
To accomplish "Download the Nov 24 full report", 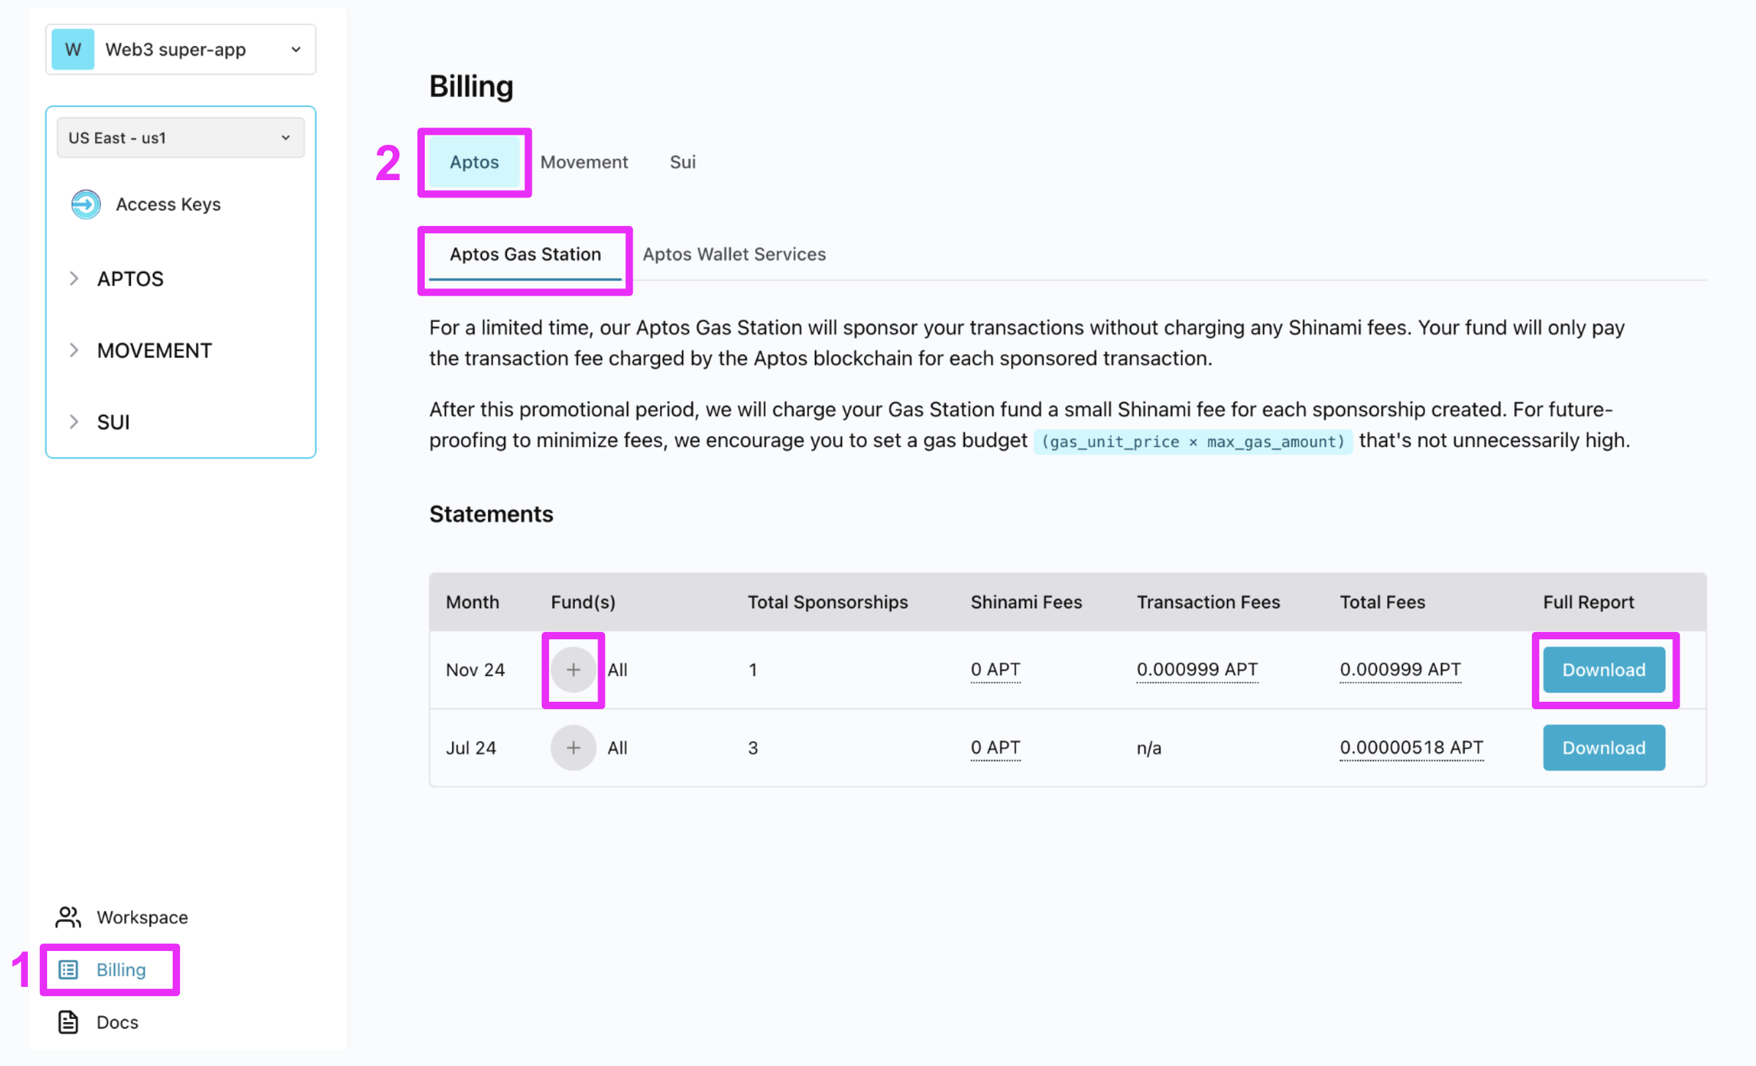I will (1604, 670).
